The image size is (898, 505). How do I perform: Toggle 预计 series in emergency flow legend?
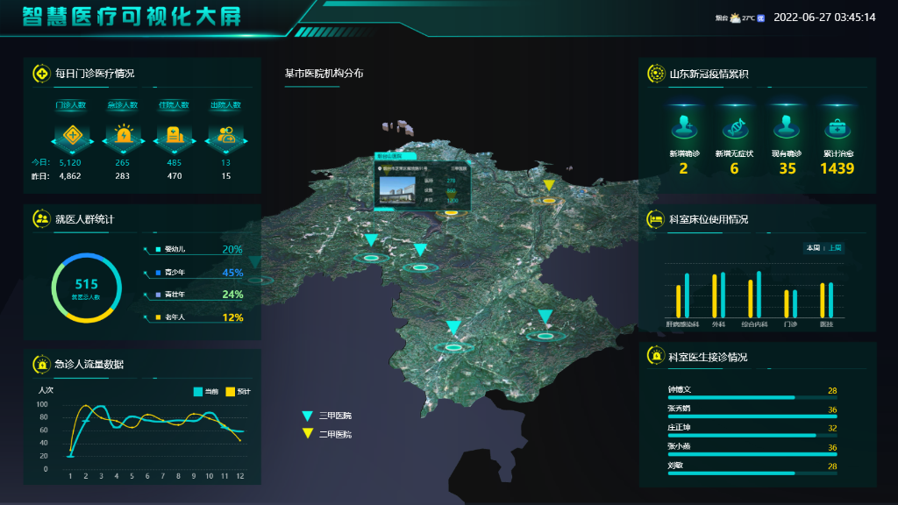239,391
